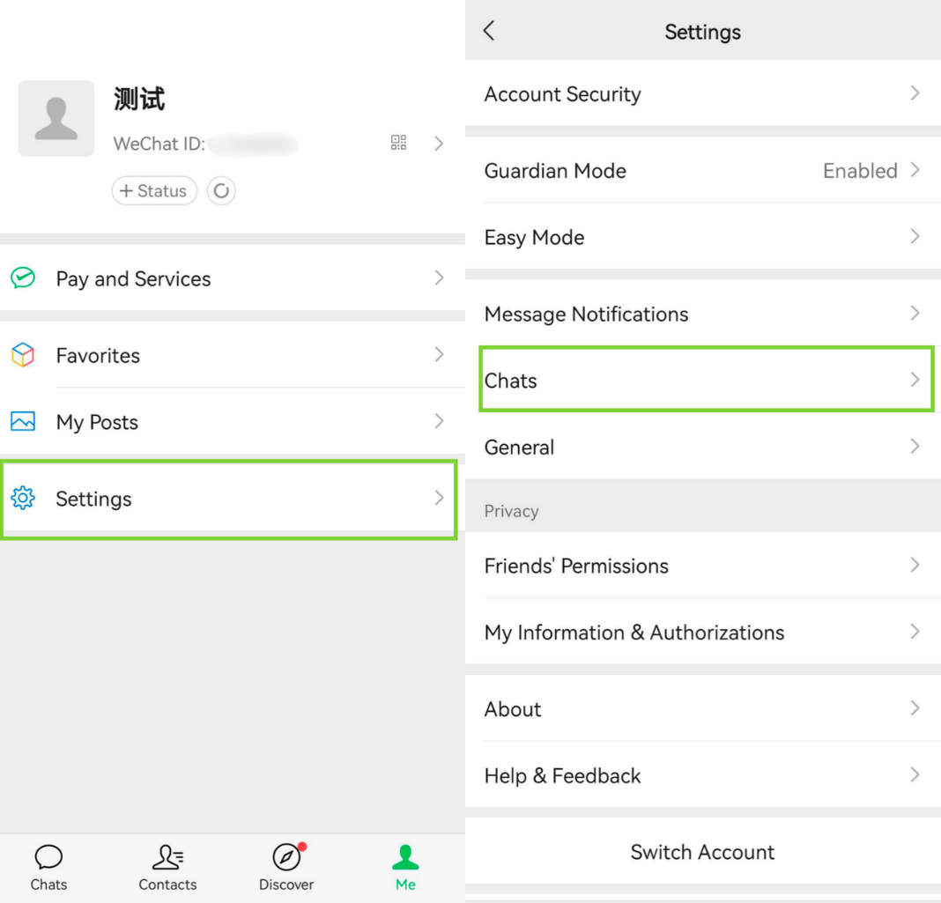
Task: Select the Chats speech bubble icon
Action: click(x=48, y=855)
